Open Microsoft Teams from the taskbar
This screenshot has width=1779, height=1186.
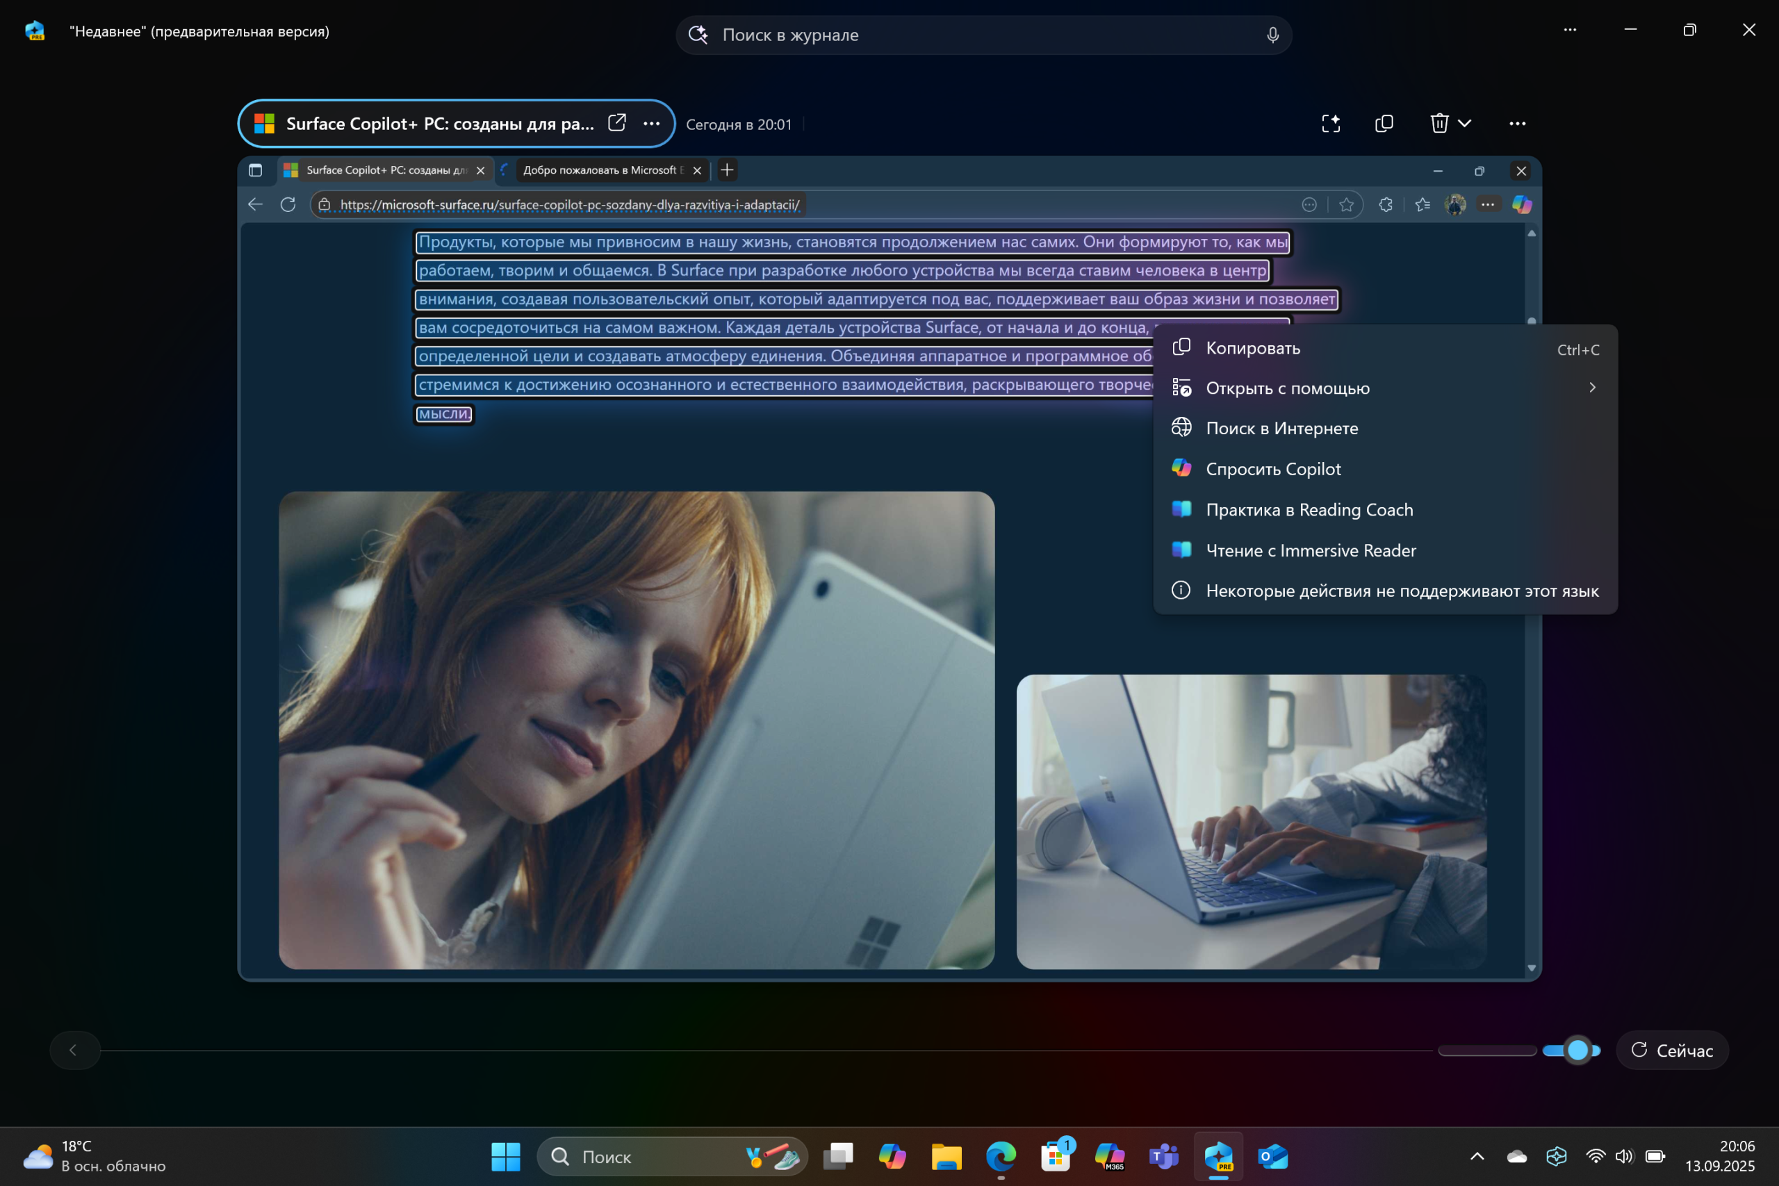coord(1164,1157)
